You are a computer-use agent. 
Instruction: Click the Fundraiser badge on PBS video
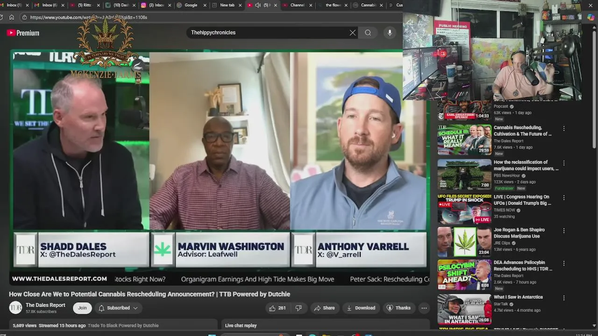(504, 188)
